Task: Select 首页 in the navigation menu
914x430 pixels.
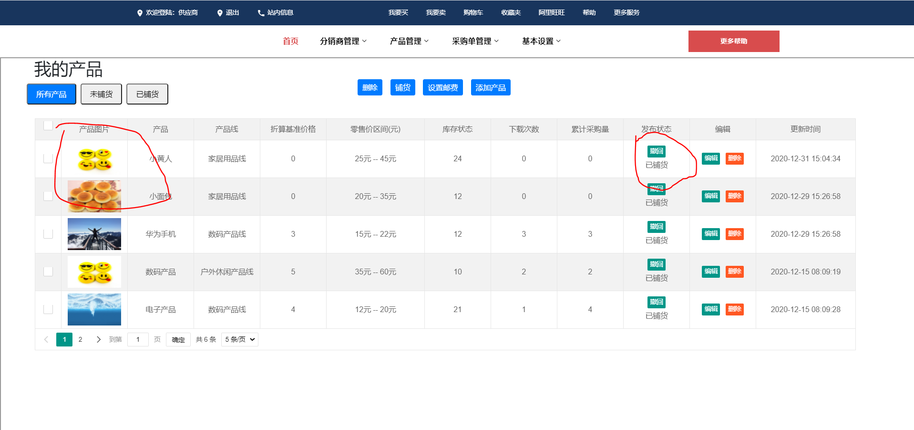Action: tap(289, 41)
